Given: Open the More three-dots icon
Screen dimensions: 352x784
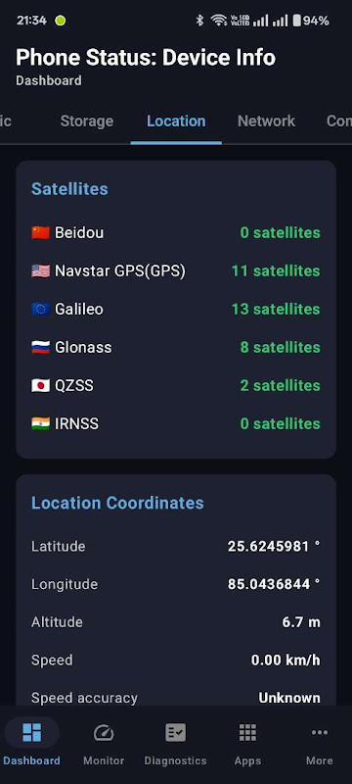Looking at the screenshot, I should tap(320, 733).
